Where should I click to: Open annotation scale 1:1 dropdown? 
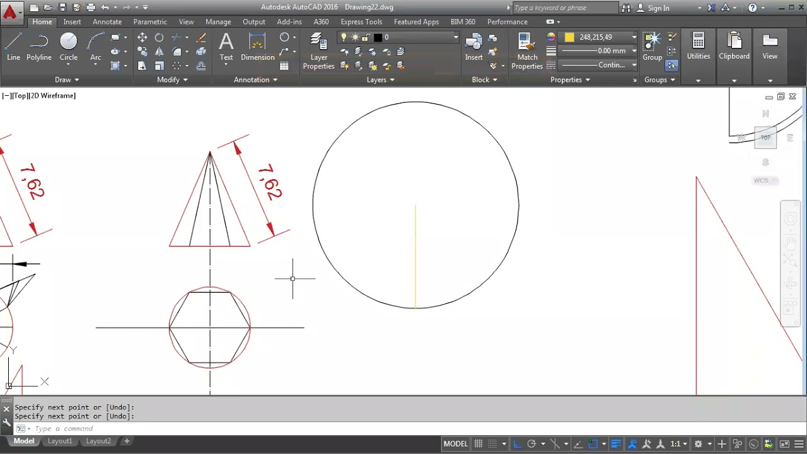pos(678,444)
